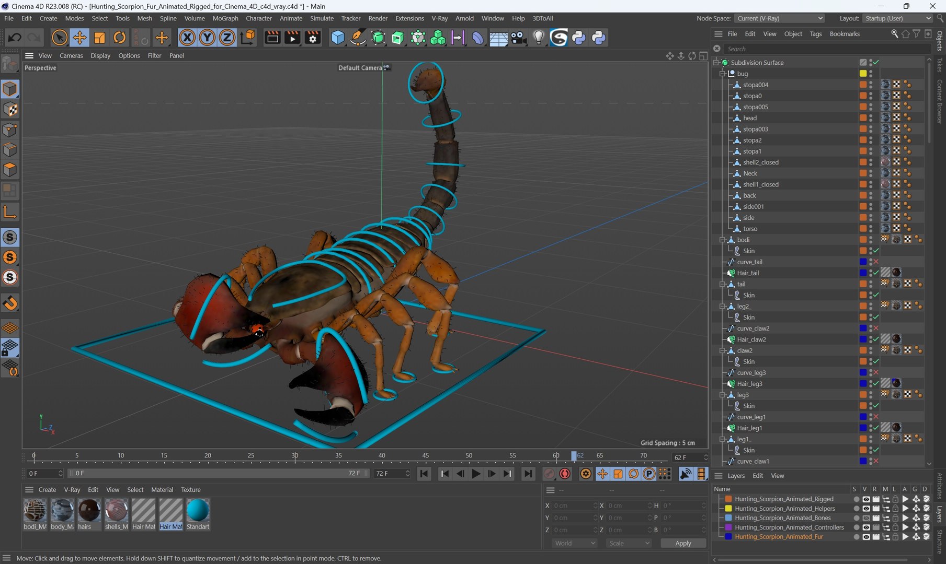This screenshot has height=564, width=946.
Task: Add a Camera object icon
Action: (518, 38)
